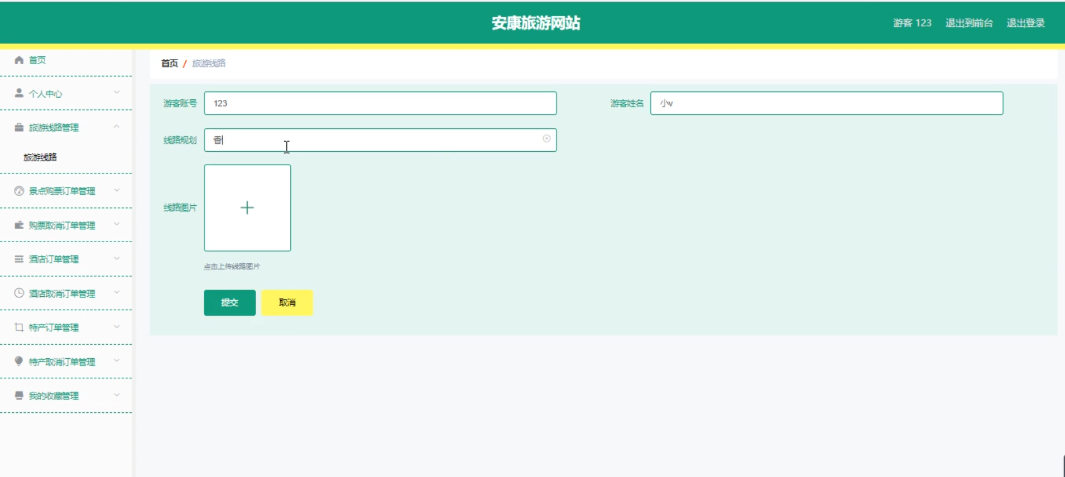Expand the 特产订单管理 chevron
This screenshot has width=1065, height=477.
117,326
